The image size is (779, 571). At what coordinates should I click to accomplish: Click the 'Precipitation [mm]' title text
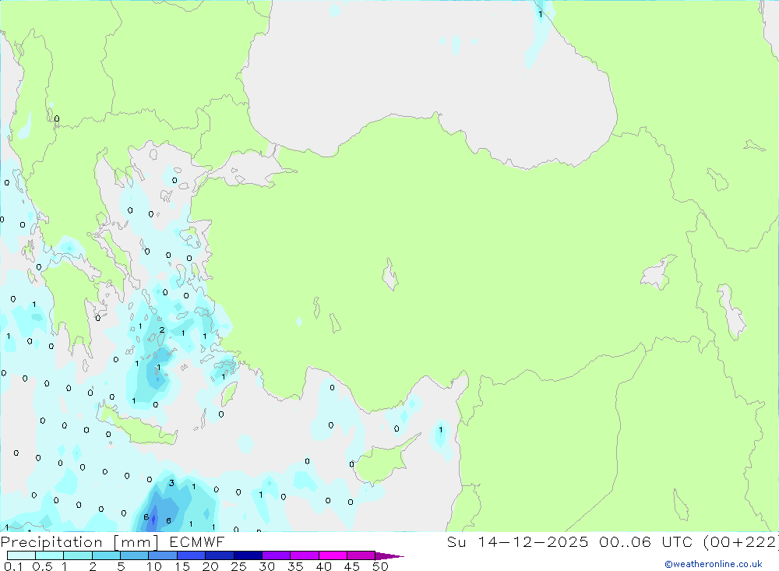pyautogui.click(x=79, y=542)
